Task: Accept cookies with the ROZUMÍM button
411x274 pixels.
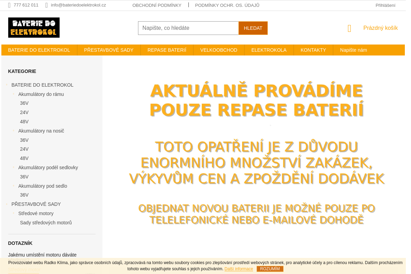Action: (270, 269)
